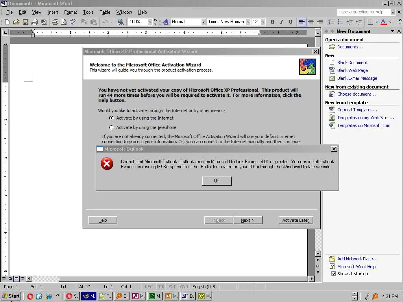Open the font color dropdown arrow
Image resolution: width=403 pixels, height=302 pixels.
click(x=390, y=22)
